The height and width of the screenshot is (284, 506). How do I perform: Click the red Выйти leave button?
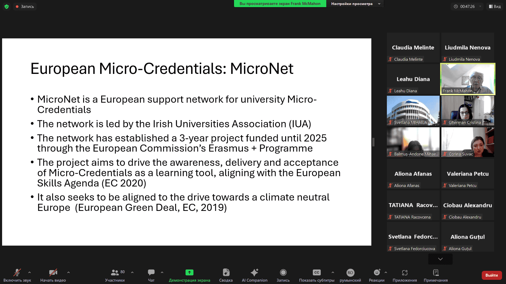point(492,275)
